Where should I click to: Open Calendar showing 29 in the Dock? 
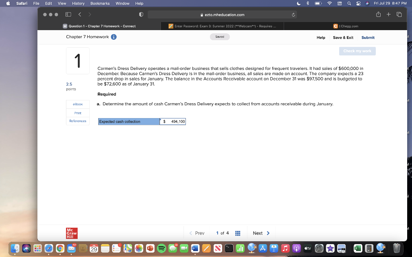pos(94,248)
